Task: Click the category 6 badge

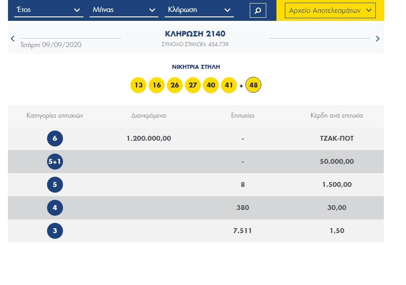Action: coord(55,139)
